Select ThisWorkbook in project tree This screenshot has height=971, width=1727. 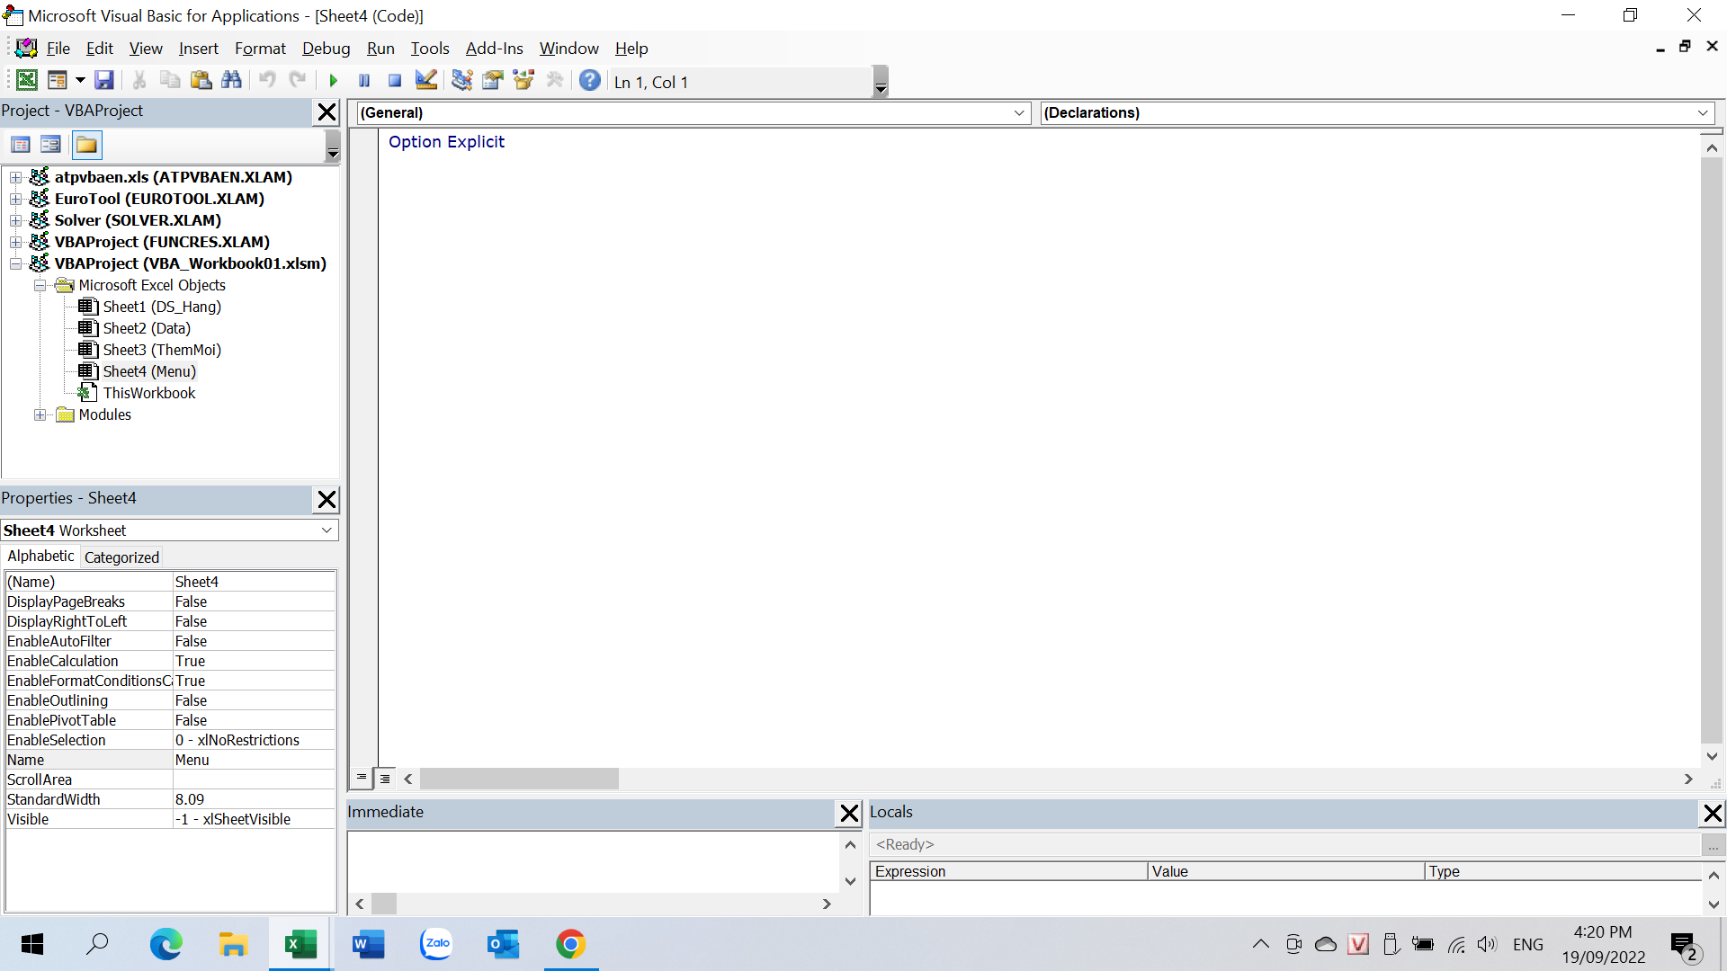pos(148,393)
